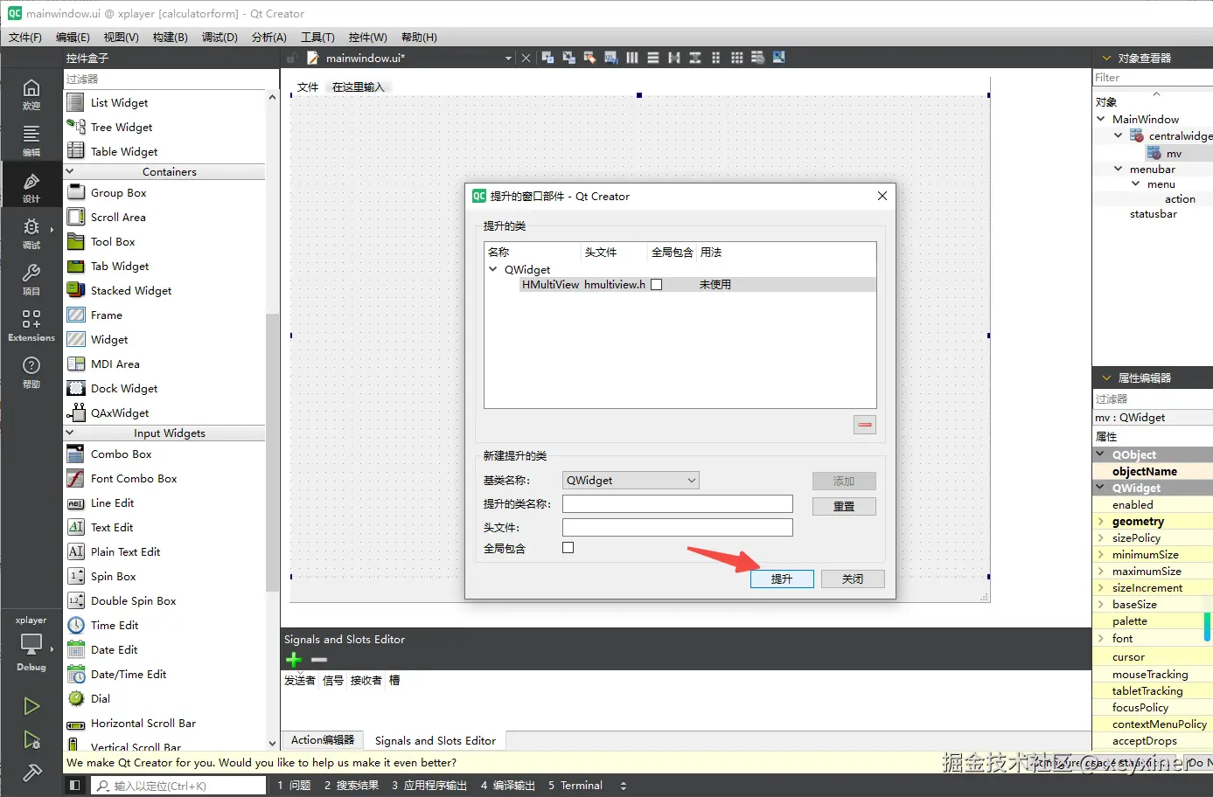Screen dimensions: 1213x797
Task: Click the Adjust Size toolbar icon
Action: pyautogui.click(x=779, y=58)
